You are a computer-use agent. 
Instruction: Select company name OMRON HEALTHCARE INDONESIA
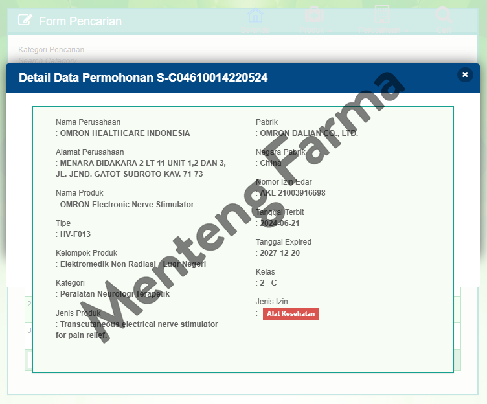pos(125,133)
